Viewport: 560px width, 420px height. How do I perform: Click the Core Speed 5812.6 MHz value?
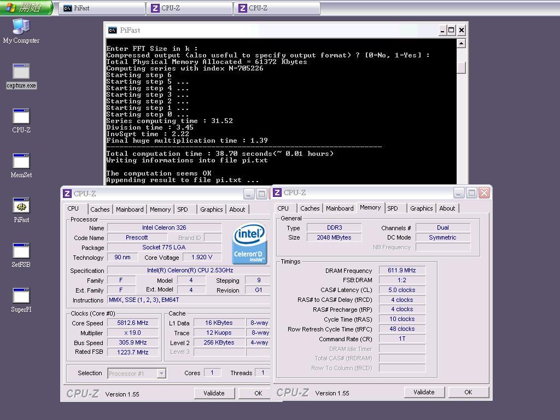(133, 323)
